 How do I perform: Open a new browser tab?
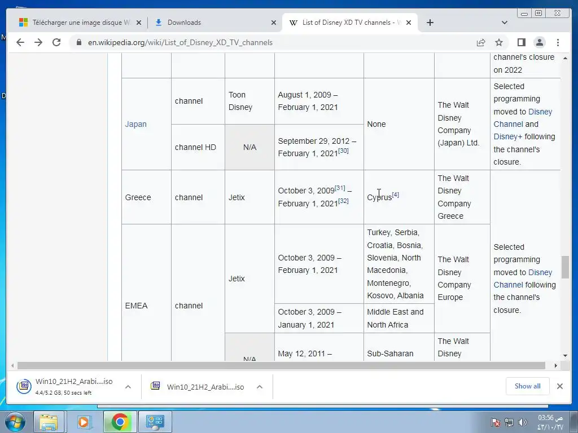[430, 23]
